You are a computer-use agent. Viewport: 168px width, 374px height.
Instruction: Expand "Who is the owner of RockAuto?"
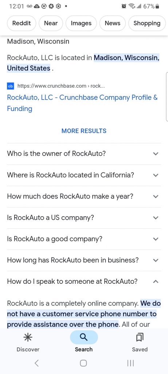click(x=84, y=154)
